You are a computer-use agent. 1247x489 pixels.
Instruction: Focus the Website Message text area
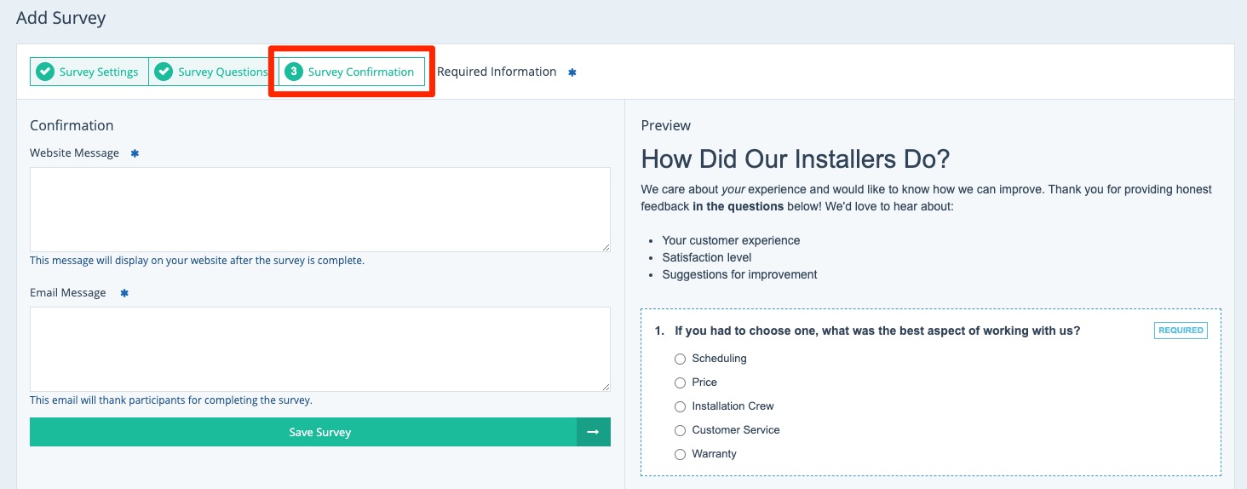[319, 209]
